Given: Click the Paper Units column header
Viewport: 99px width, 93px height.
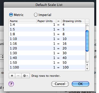Looking at the screenshot, I should coord(46,21).
